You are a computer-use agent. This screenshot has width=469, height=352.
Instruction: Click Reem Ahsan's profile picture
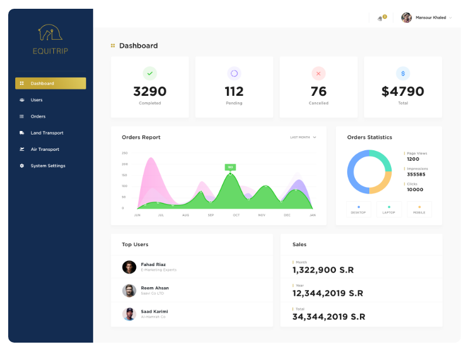(x=129, y=291)
